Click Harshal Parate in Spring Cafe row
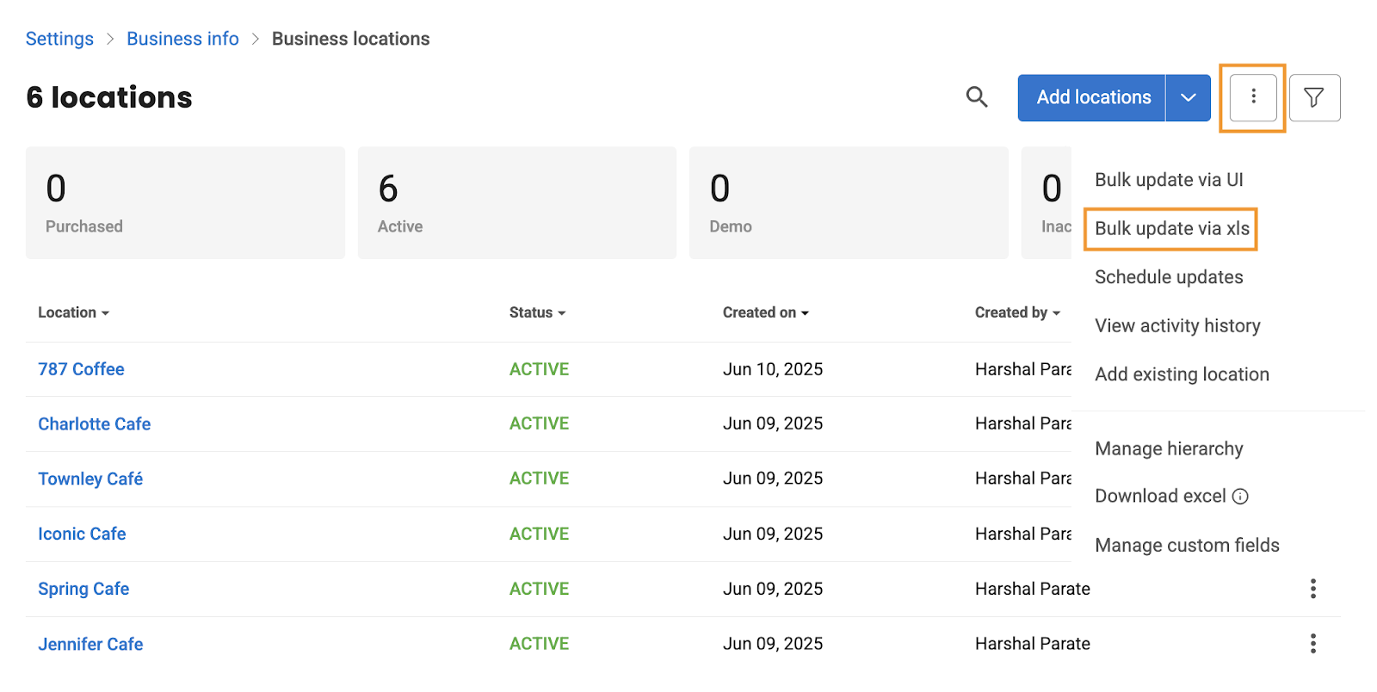This screenshot has width=1377, height=692. tap(1032, 589)
